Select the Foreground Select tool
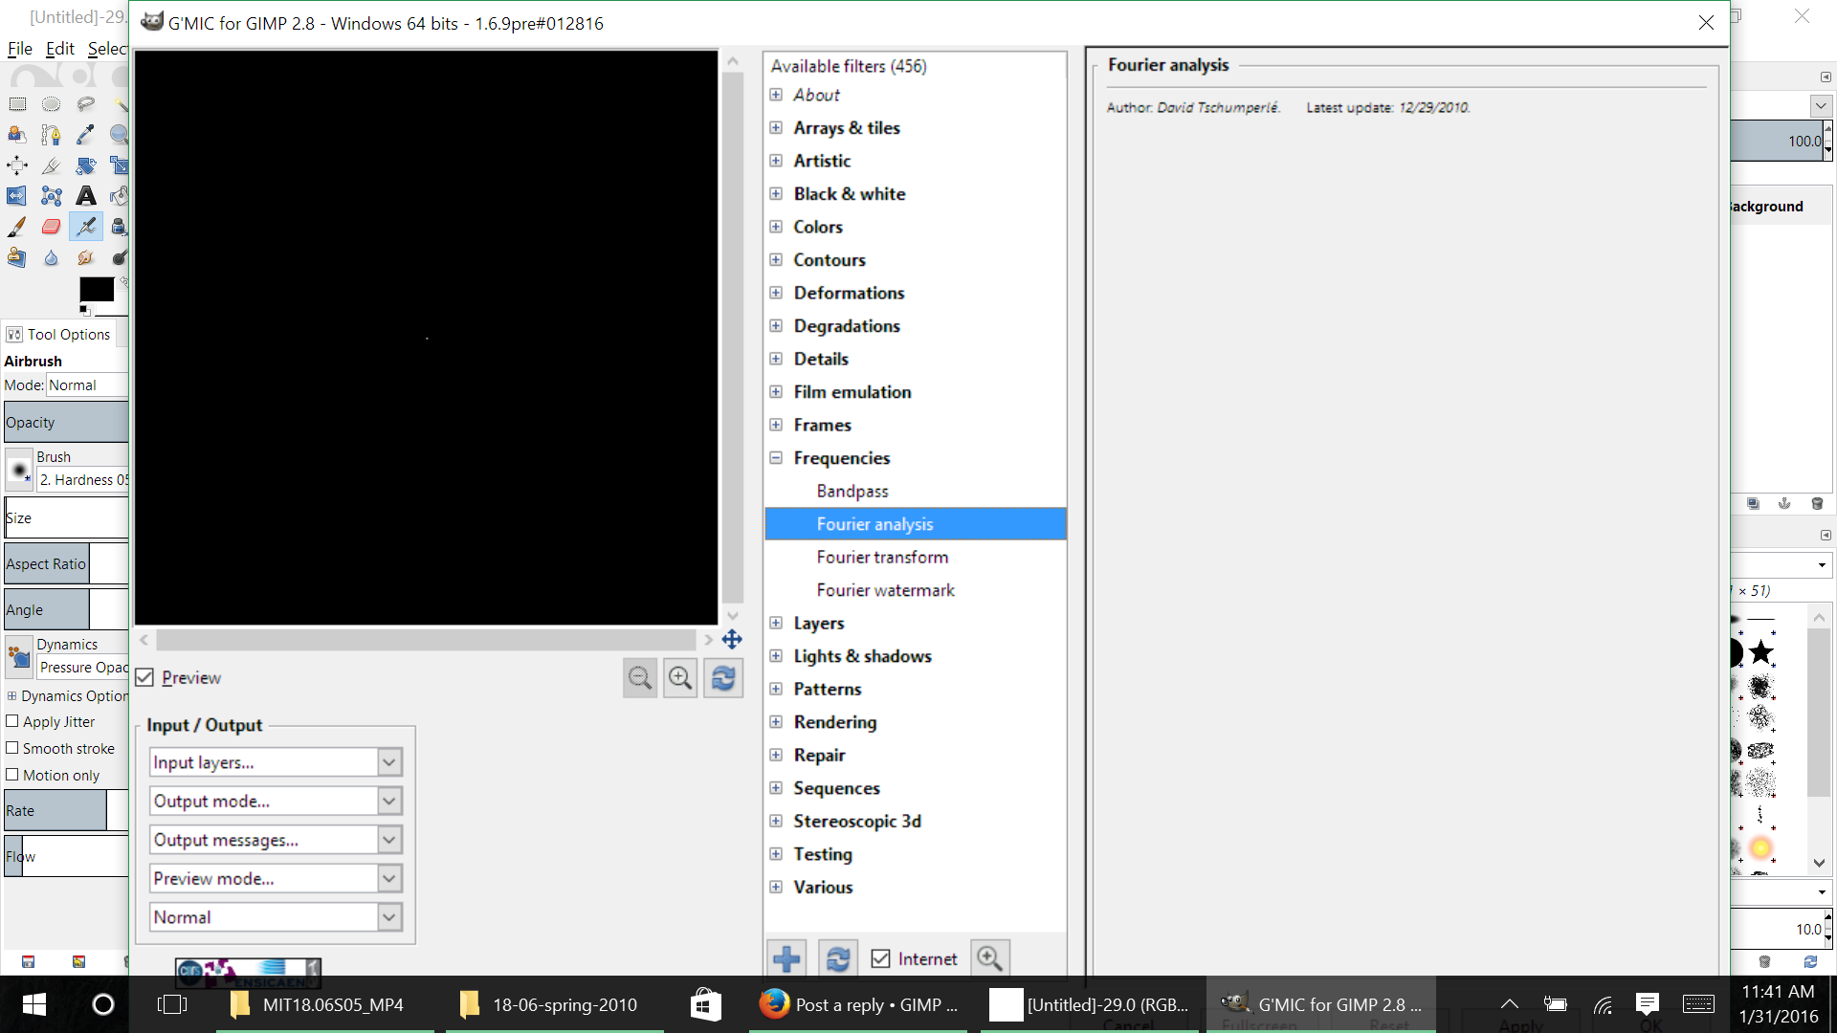 pos(17,135)
